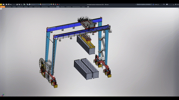Click the Undo arrow icon
179x100 pixels.
[x=11, y=4]
